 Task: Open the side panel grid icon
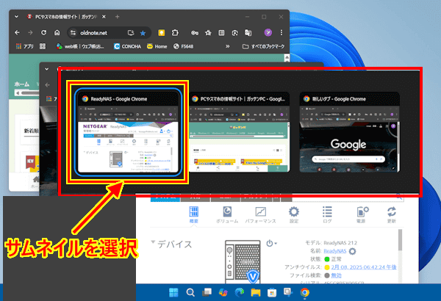pyautogui.click(x=222, y=33)
